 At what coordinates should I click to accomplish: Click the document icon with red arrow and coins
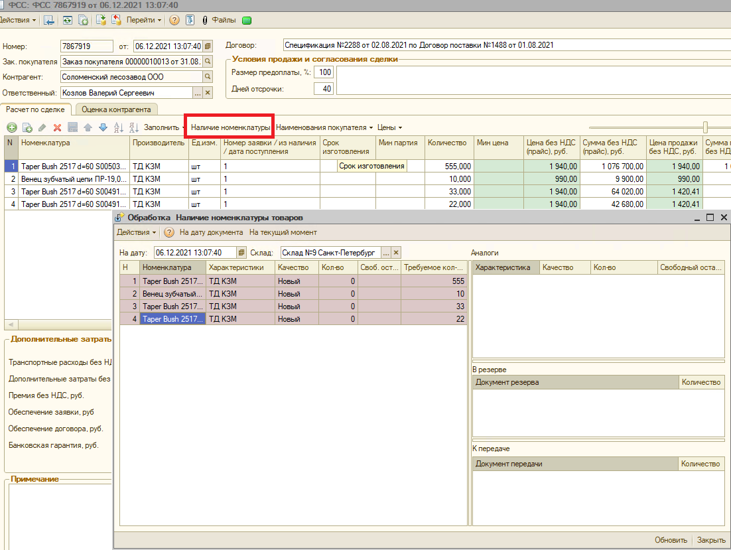coord(117,20)
